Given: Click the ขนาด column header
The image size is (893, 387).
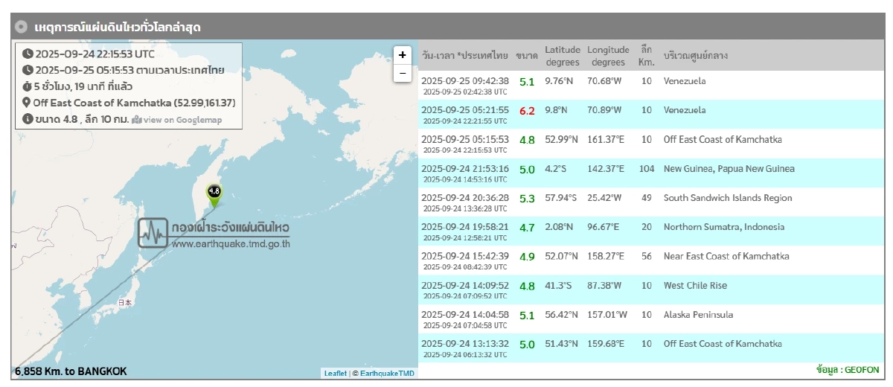Looking at the screenshot, I should pos(527,56).
